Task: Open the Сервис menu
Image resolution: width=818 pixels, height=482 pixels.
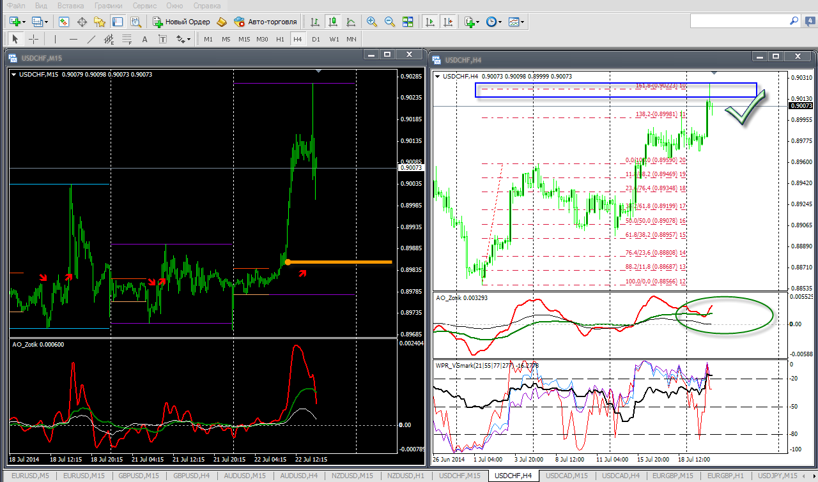Action: point(144,6)
